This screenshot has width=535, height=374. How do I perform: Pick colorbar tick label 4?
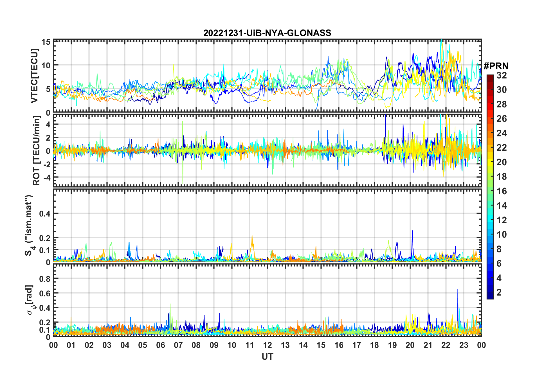499,278
